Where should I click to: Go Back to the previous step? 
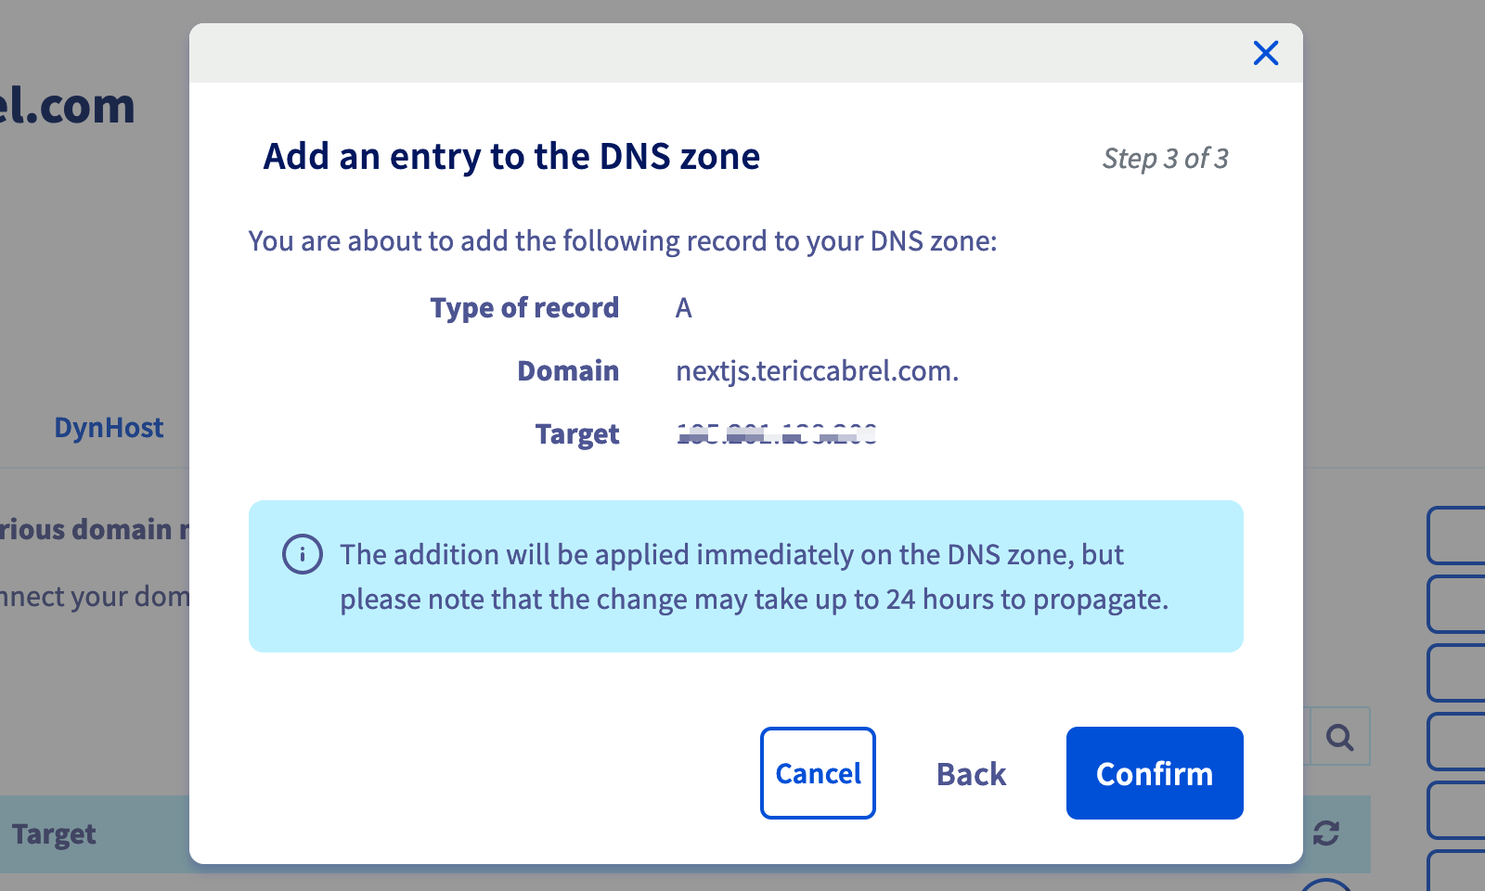971,774
